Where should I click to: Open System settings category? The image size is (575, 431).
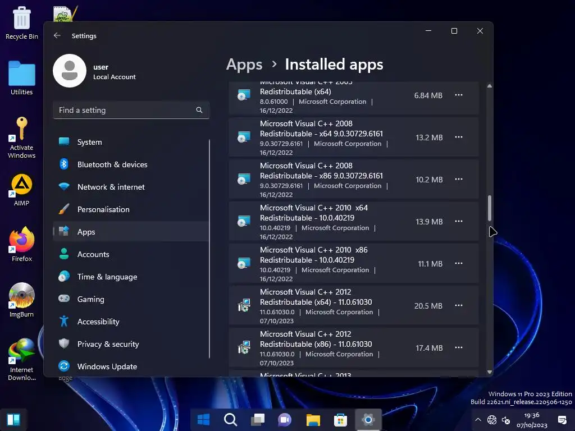click(131, 142)
